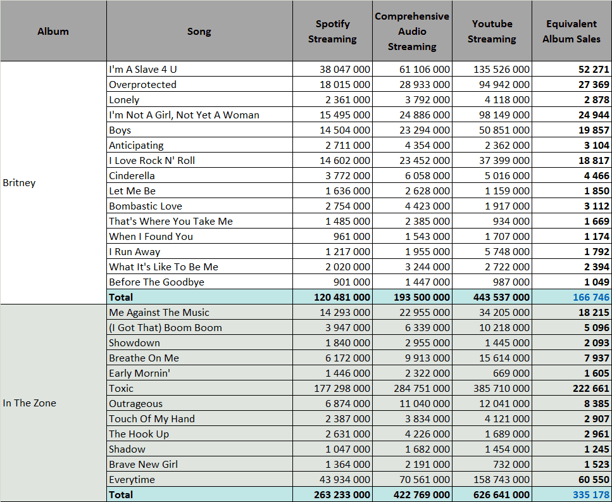This screenshot has height=502, width=612.
Task: Click In The Zone total Youtube 626 641 000
Action: point(492,494)
